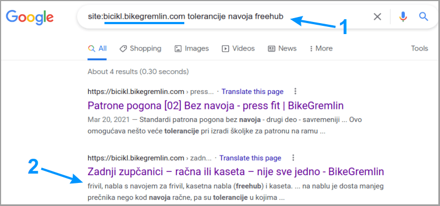Click Translate this page for second result

250,158
